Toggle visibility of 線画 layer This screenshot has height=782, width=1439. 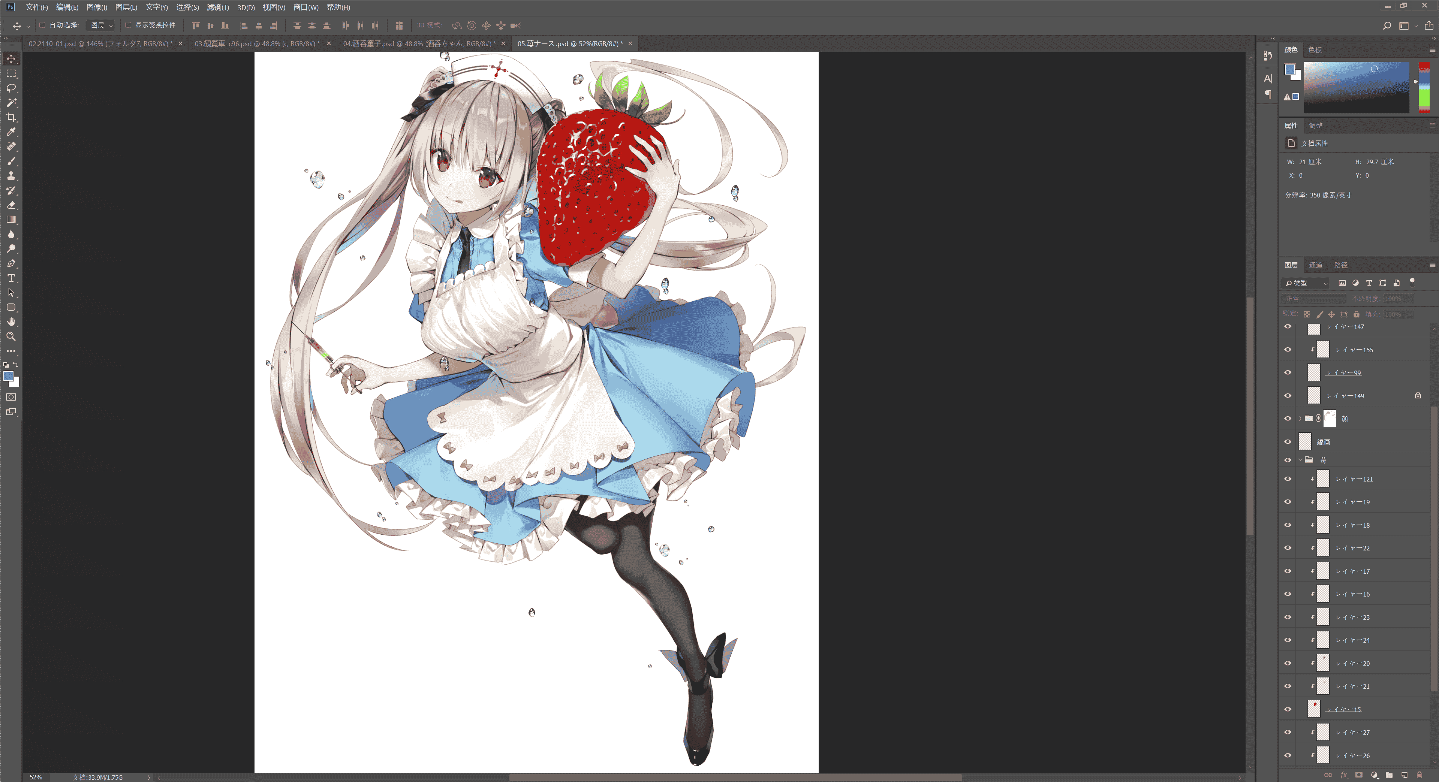click(1288, 442)
